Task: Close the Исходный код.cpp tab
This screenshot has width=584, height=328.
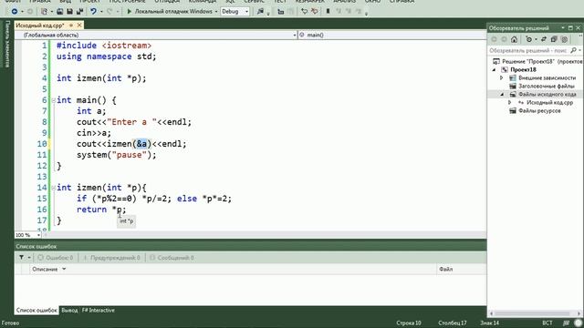Action: (x=79, y=26)
